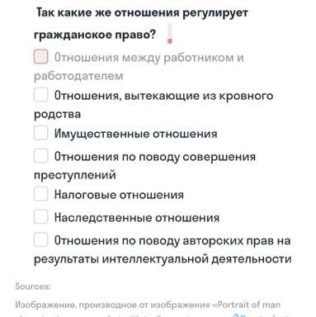316x317 pixels.
Task: Select the 'Имущественные отношения' checkbox
Action: 40,133
